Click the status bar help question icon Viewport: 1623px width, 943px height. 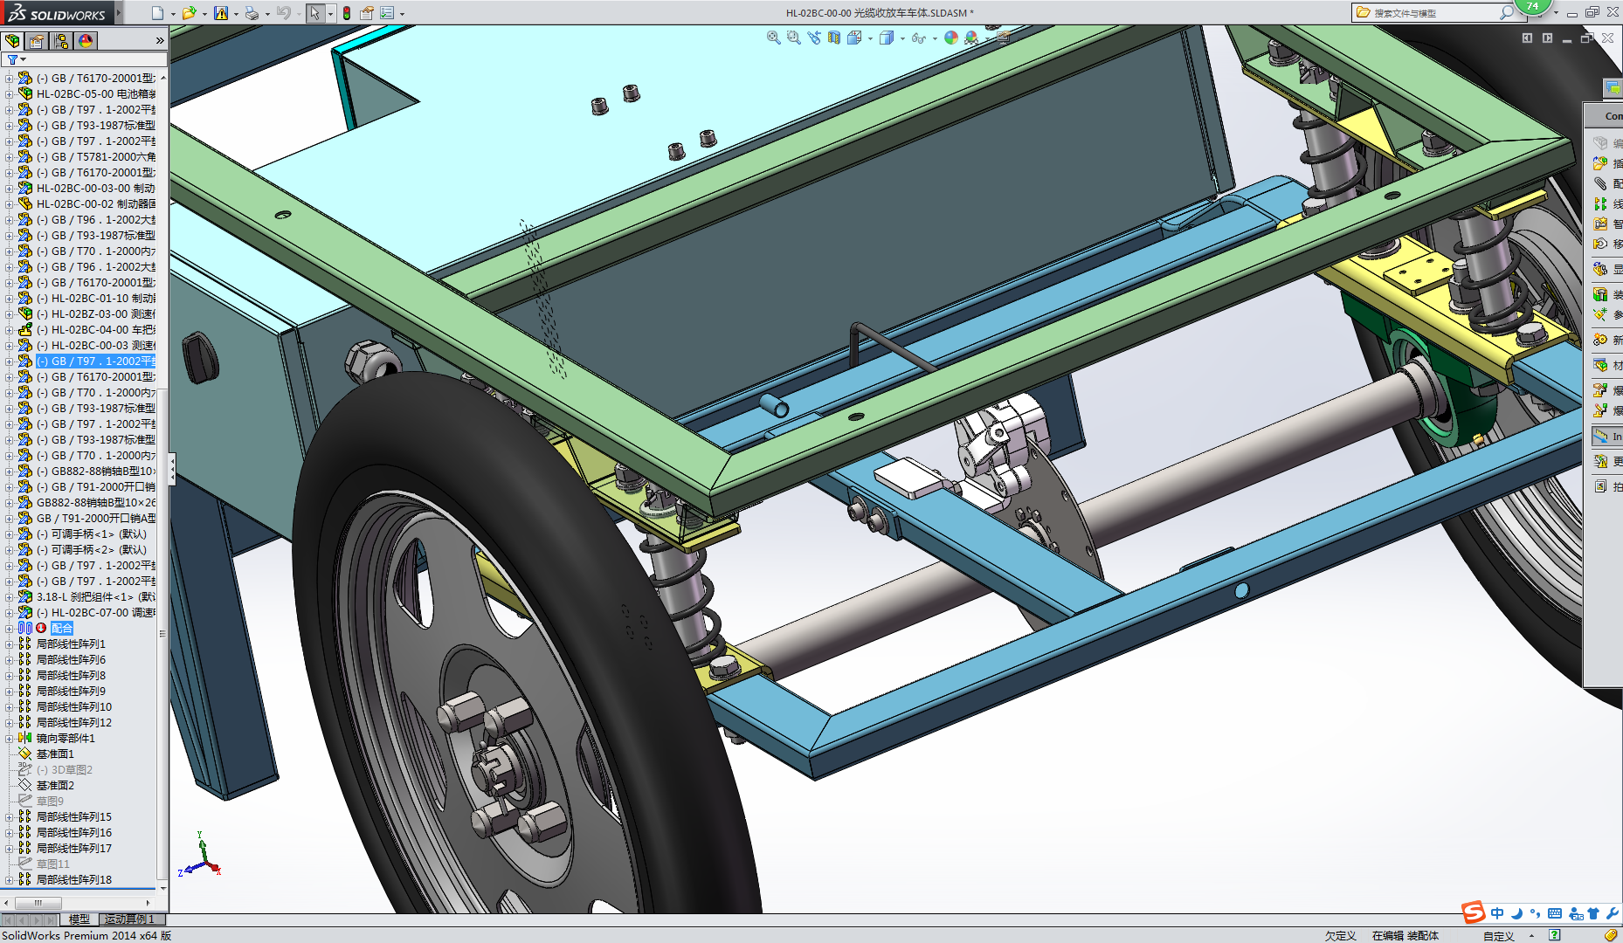[1555, 935]
